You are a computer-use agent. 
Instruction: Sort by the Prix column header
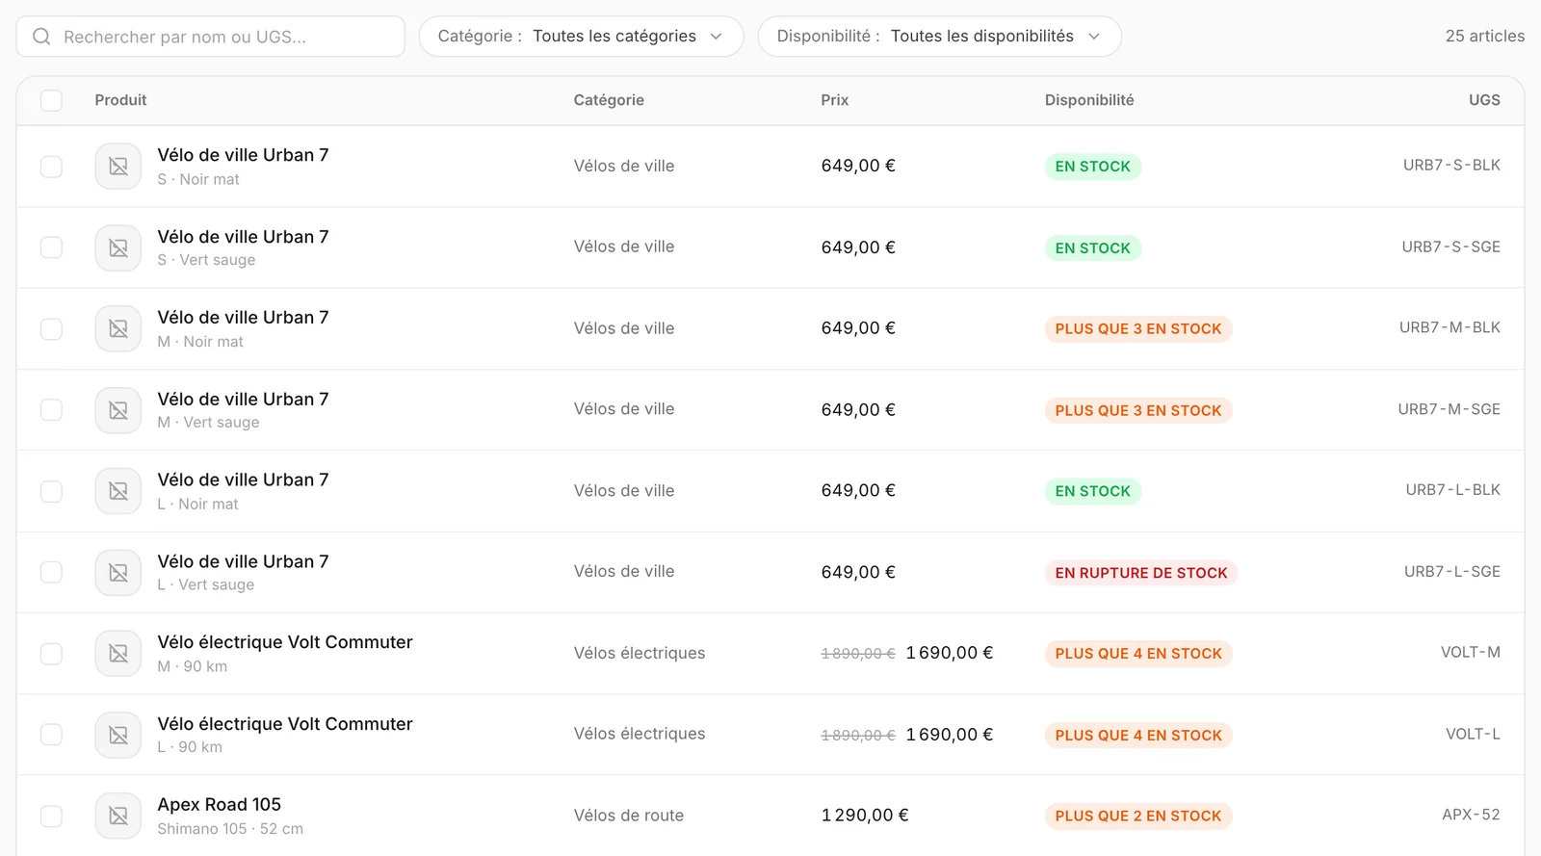[x=835, y=100]
